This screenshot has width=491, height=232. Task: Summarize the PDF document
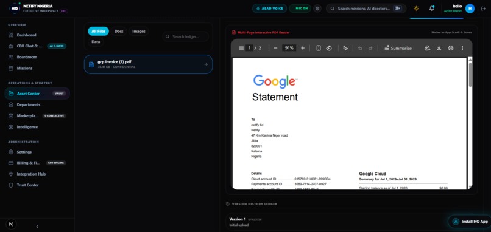pos(398,48)
